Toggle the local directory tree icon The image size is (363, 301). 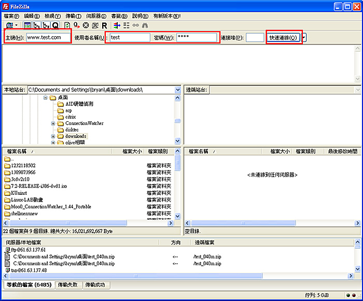click(x=37, y=25)
